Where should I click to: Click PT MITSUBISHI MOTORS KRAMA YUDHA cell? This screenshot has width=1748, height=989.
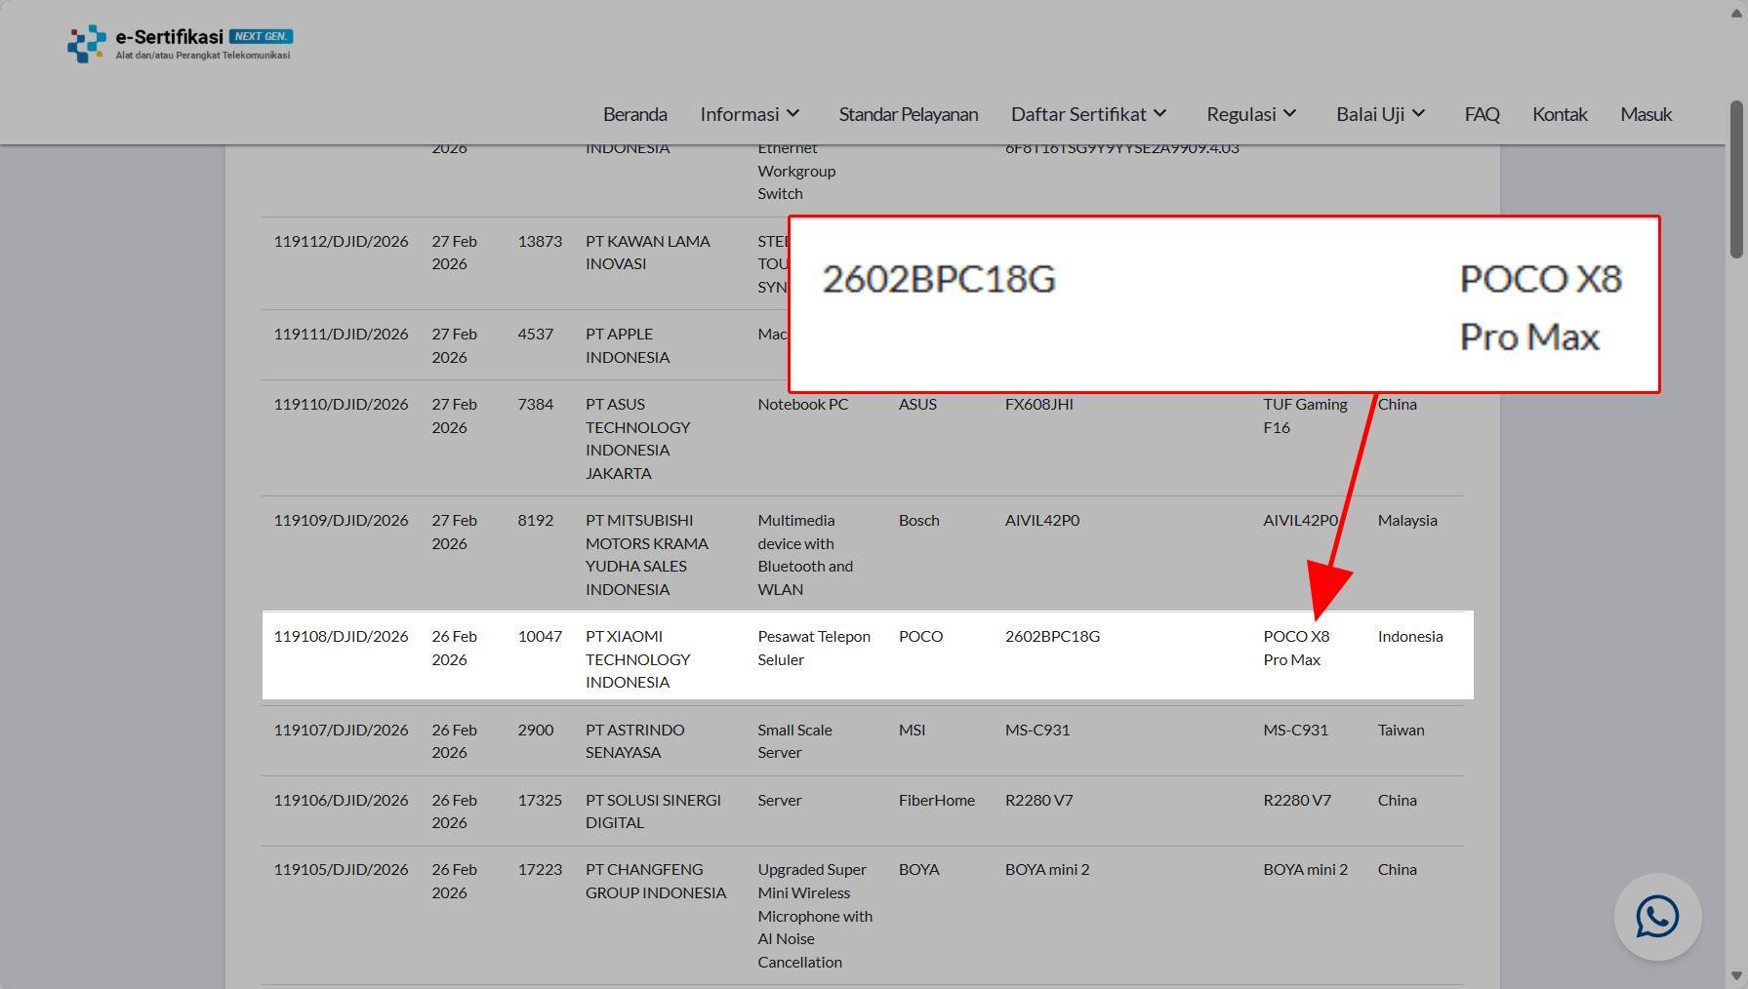[647, 555]
